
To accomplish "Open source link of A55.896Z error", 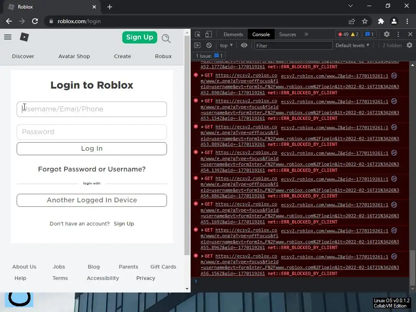I will (335, 231).
